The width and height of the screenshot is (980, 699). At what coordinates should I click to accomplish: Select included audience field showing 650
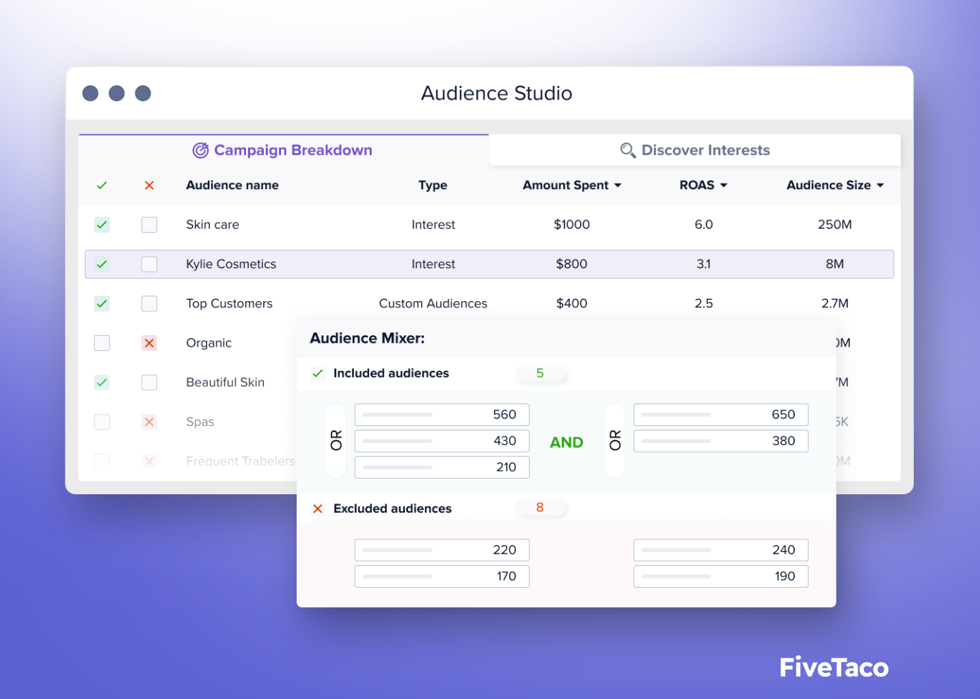721,414
